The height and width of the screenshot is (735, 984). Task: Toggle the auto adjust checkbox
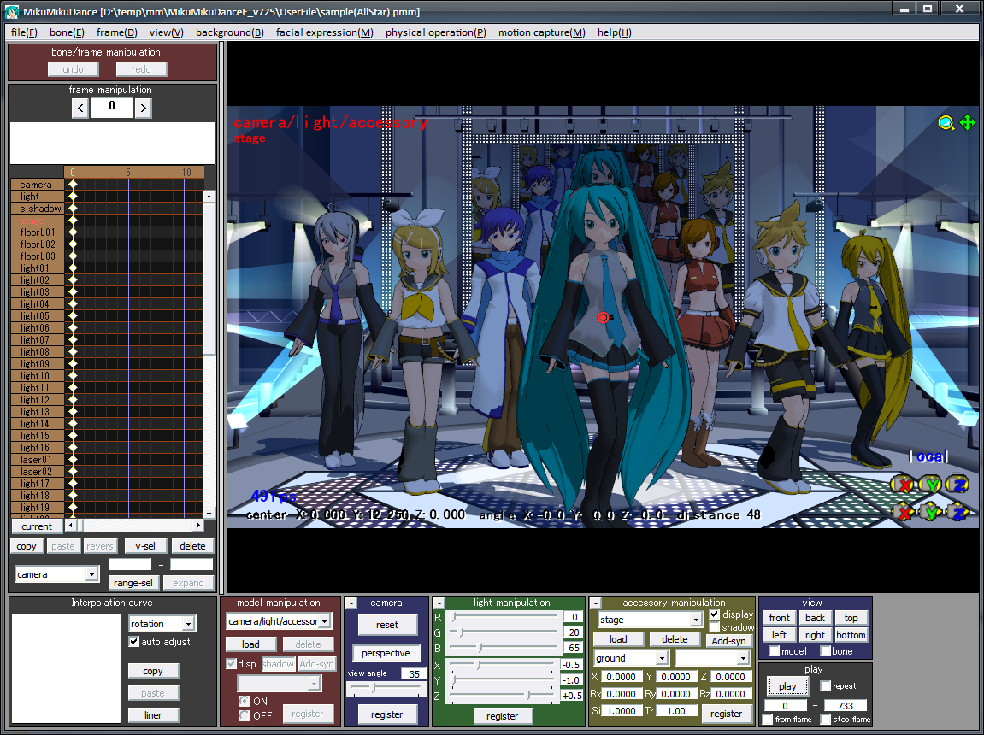[x=133, y=642]
